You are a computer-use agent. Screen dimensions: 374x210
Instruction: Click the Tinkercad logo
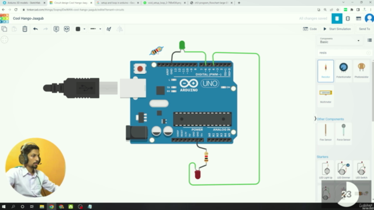[4, 18]
